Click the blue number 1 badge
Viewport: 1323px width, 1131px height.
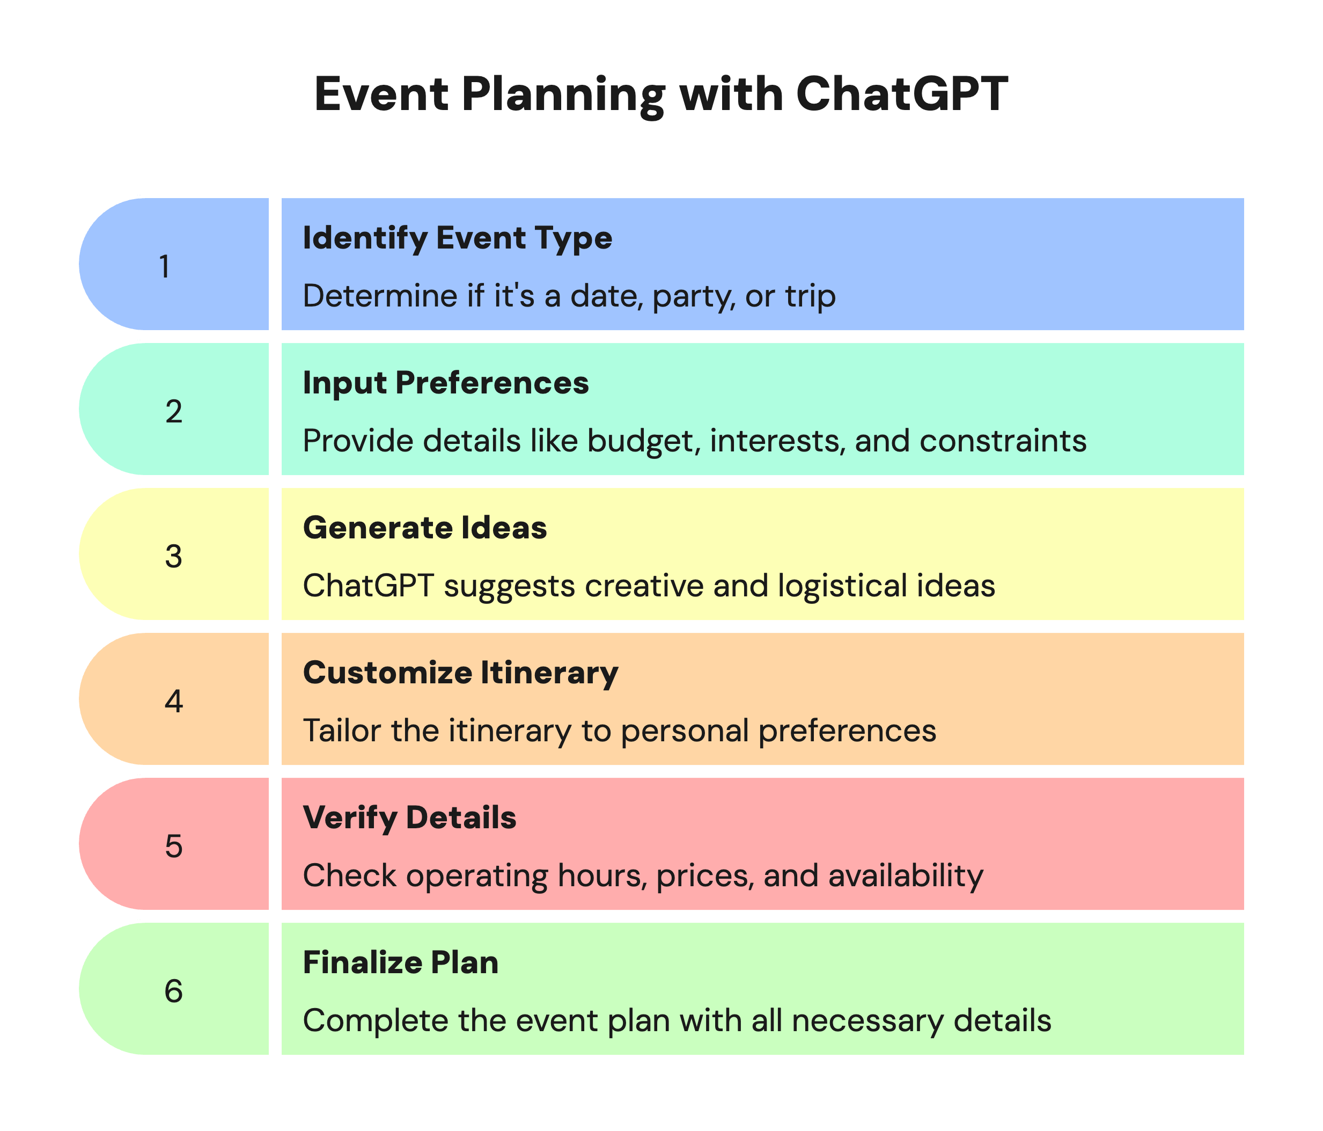pyautogui.click(x=174, y=264)
